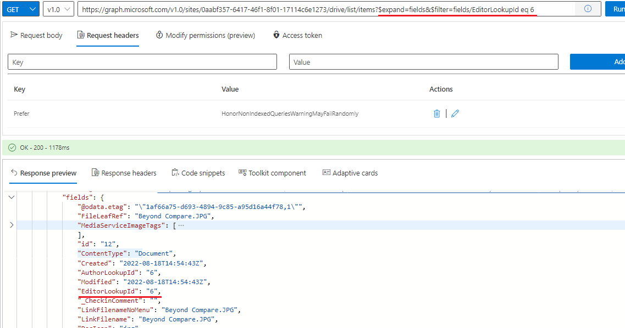Screen dimensions: 625x328
Task: Click the green checkmark on the OK-200 status bar
Action: [12, 148]
